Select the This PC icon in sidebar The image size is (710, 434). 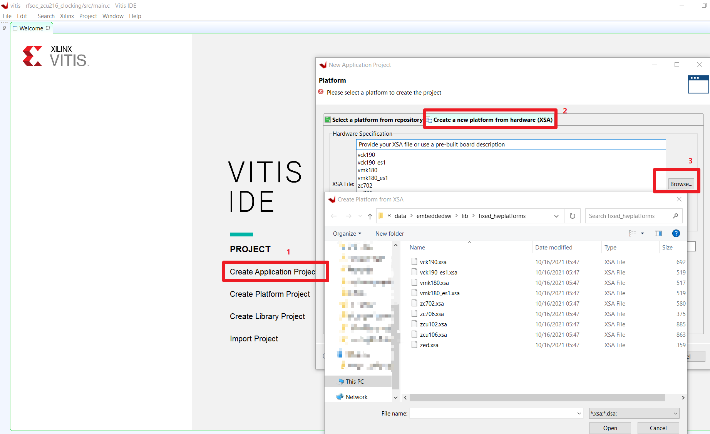point(341,381)
